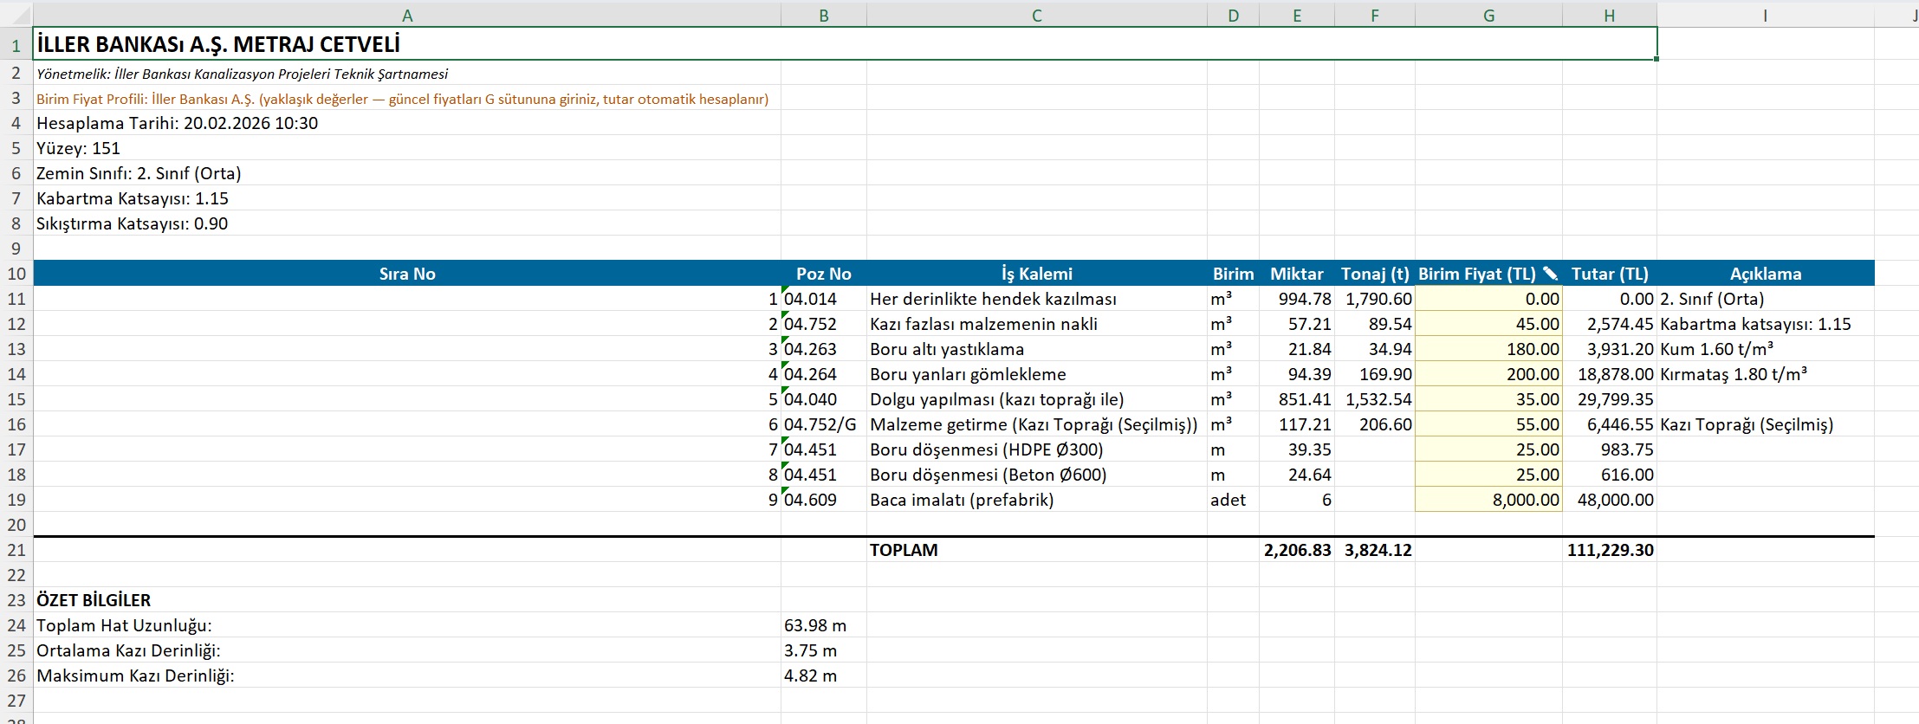Click column B header
The height and width of the screenshot is (724, 1919).
[823, 16]
